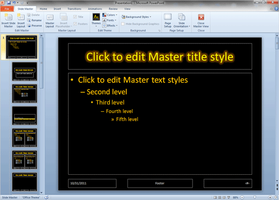Toggle the Footers checkbox
The width and height of the screenshot is (279, 200).
tap(75, 24)
